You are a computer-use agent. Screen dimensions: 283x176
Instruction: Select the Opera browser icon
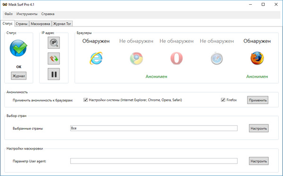[177, 58]
